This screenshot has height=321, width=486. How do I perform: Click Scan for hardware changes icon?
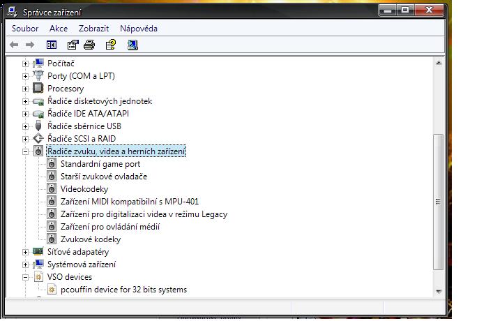(132, 45)
